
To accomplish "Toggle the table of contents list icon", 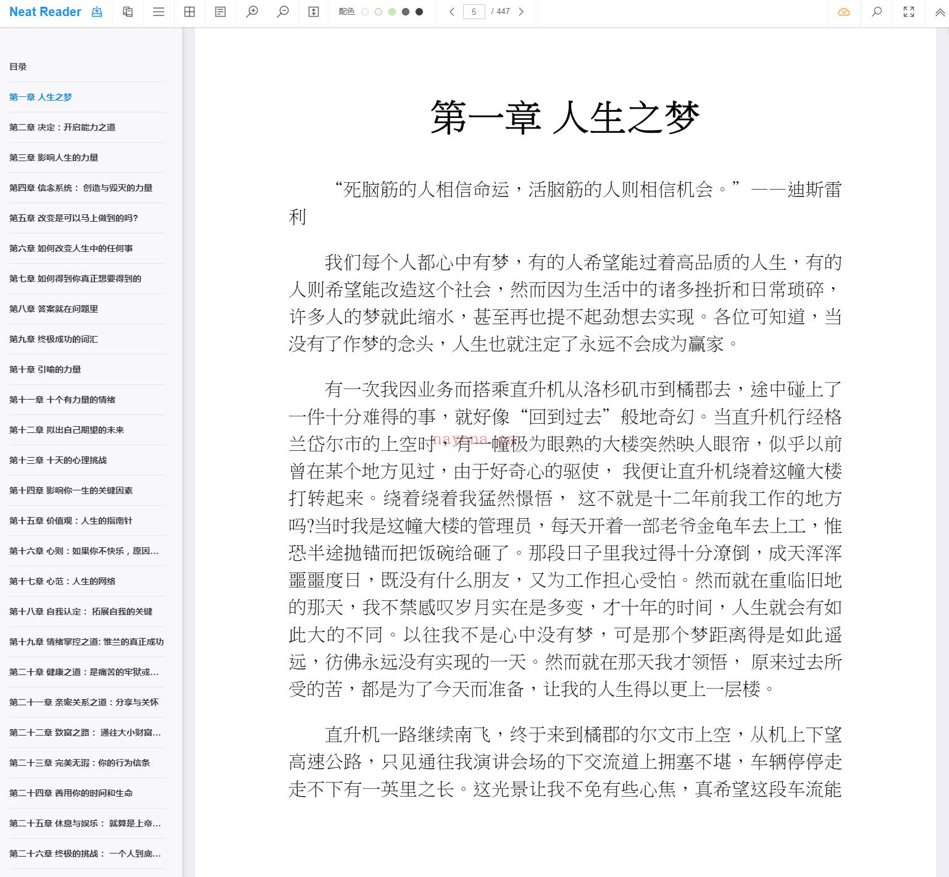I will click(159, 12).
